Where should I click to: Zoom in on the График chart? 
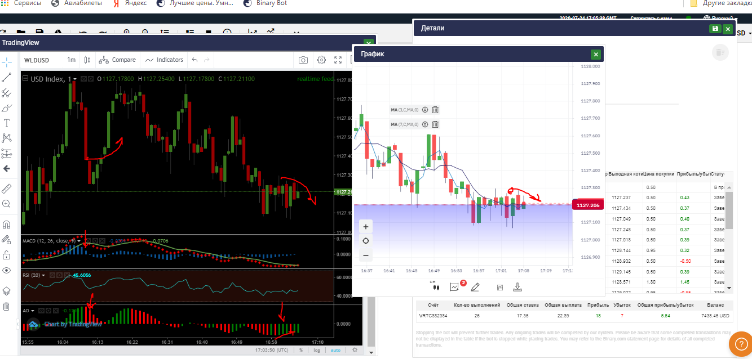point(366,227)
